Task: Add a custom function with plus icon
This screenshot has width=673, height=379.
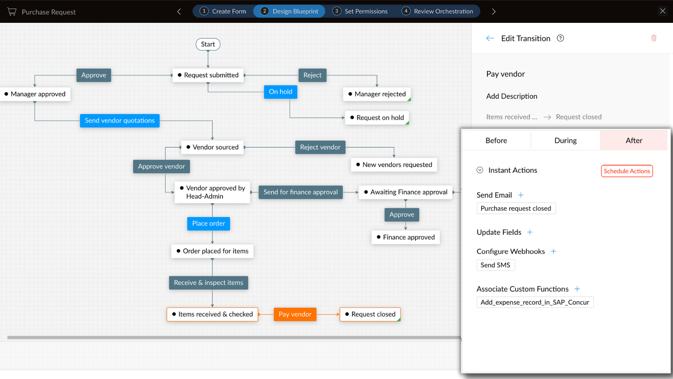Action: pyautogui.click(x=577, y=289)
